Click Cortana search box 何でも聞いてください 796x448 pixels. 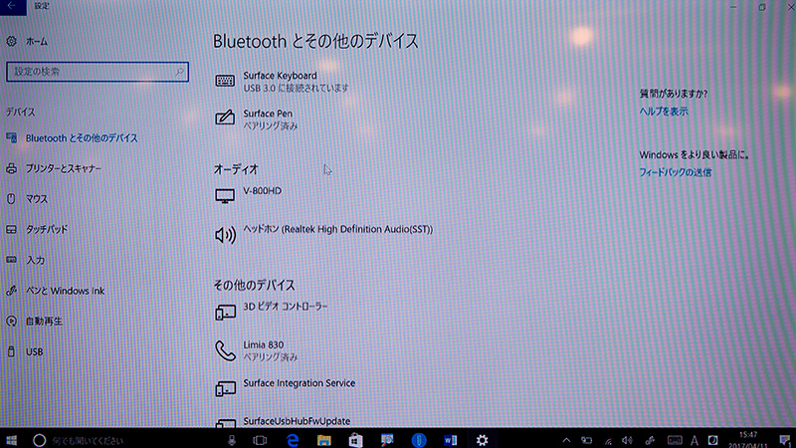coord(88,441)
